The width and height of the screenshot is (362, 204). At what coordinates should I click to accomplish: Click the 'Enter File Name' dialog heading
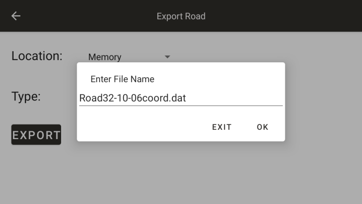tap(122, 79)
